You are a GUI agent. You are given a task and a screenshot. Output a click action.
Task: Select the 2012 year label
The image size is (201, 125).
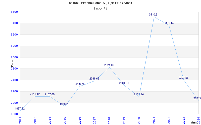(35, 120)
